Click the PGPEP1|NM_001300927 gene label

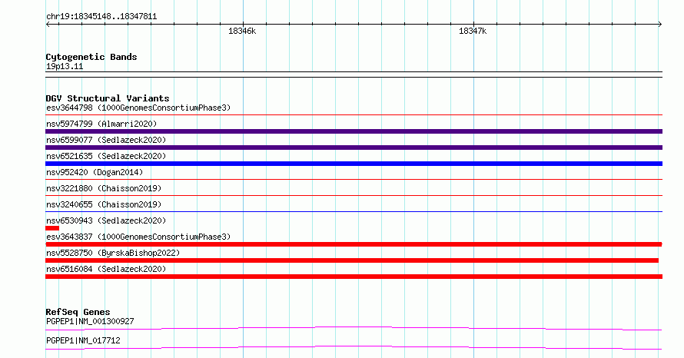[90, 321]
